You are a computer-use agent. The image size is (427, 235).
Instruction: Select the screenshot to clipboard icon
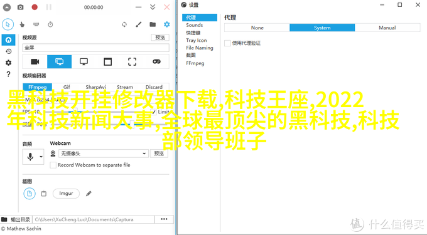point(43,194)
